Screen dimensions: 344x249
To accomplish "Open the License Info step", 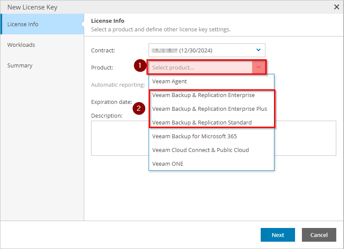I will [42, 24].
